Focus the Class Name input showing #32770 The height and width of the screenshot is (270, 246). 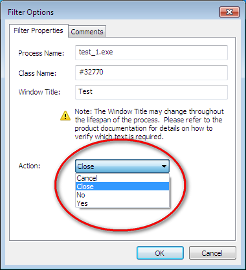[x=151, y=73]
